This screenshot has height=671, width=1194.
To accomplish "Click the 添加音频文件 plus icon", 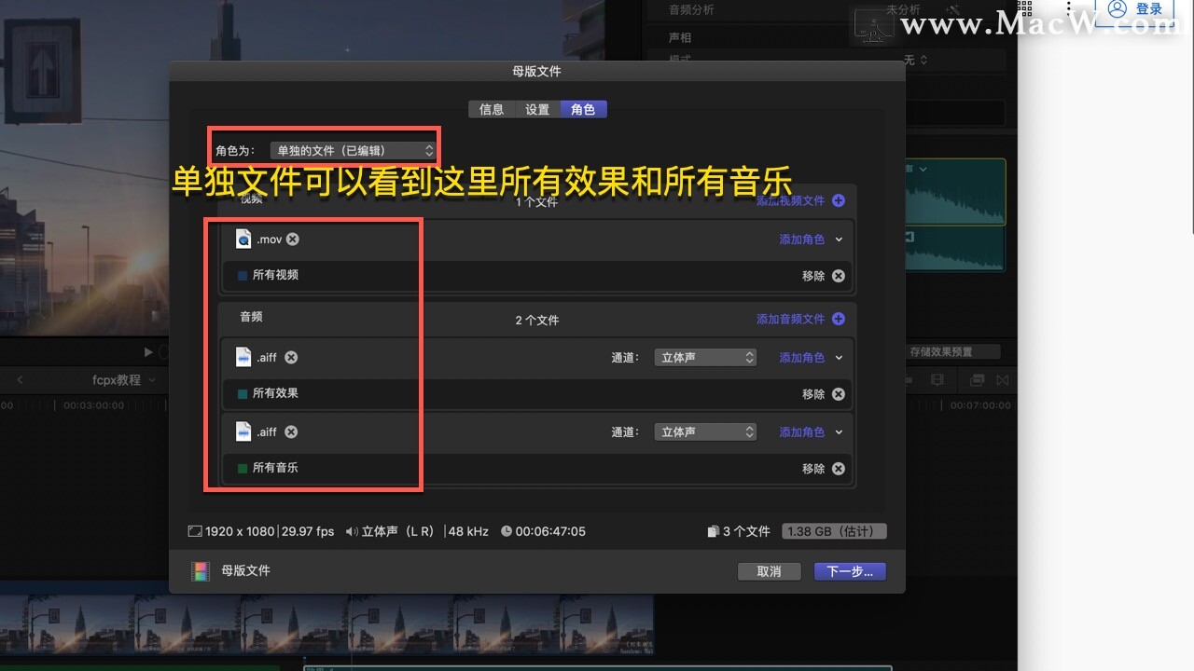I will pos(839,319).
